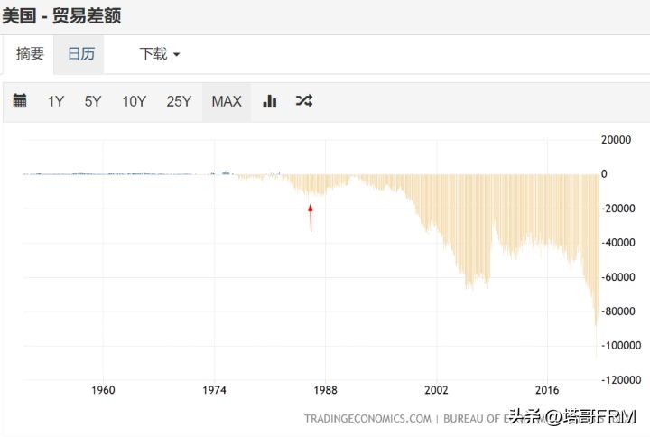This screenshot has width=650, height=437.
Task: Switch to the 摘要 tab
Action: tap(30, 54)
